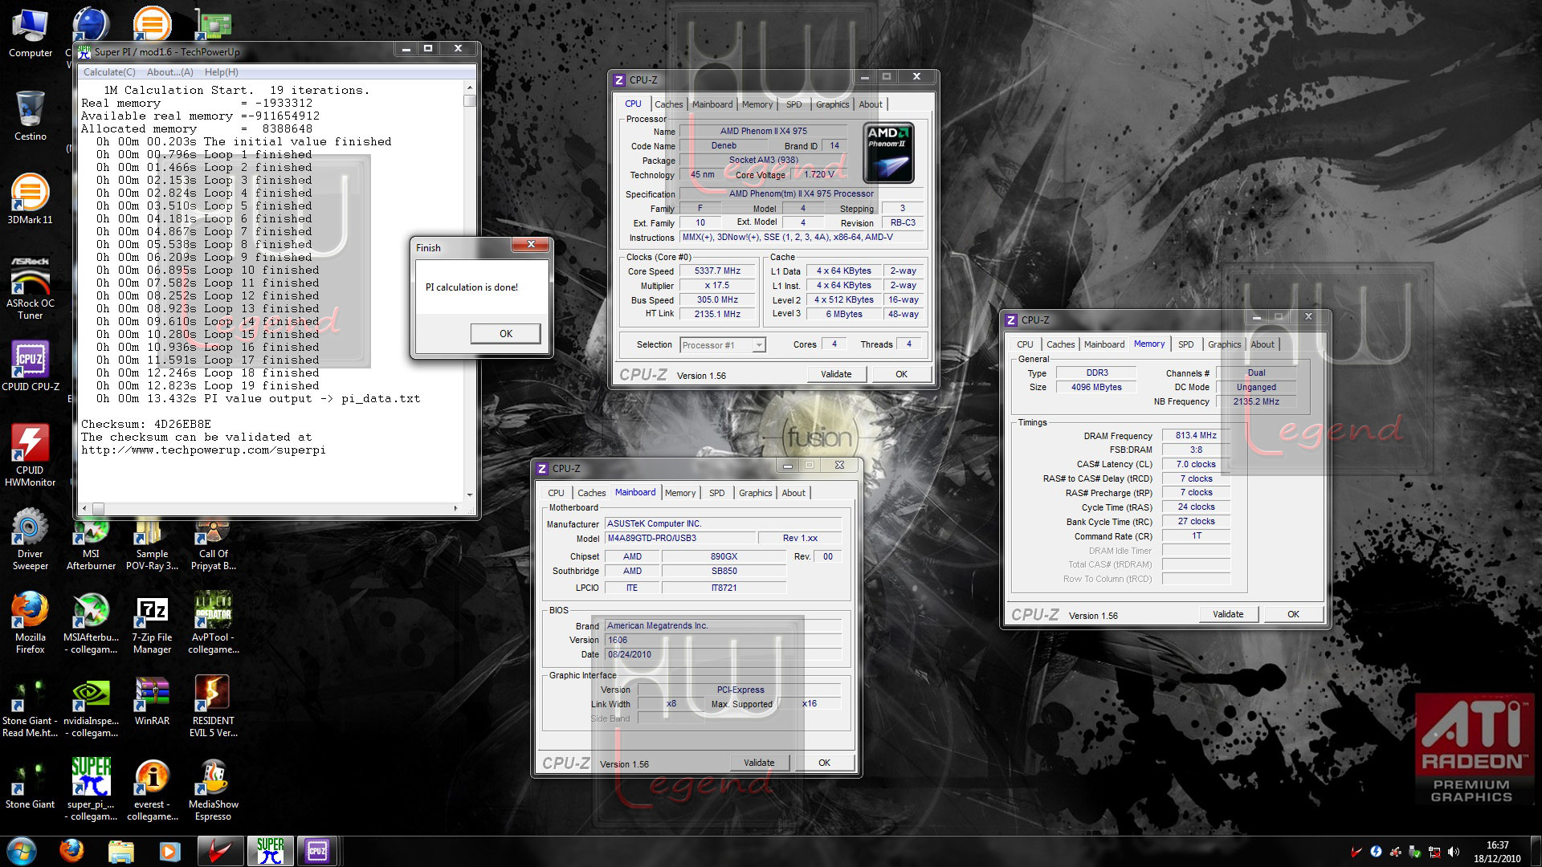Click Validate in CPU-Z CPU window
The height and width of the screenshot is (867, 1542).
point(836,374)
